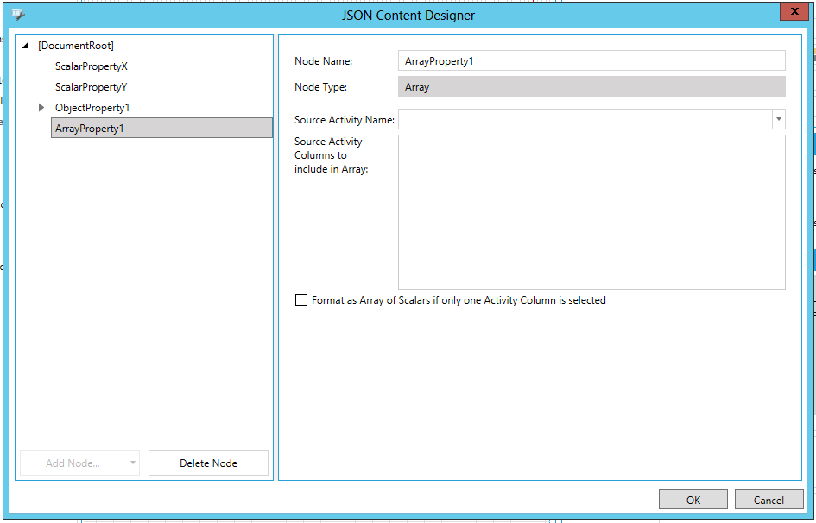
Task: Click inside the Source Activity Name box
Action: point(585,119)
